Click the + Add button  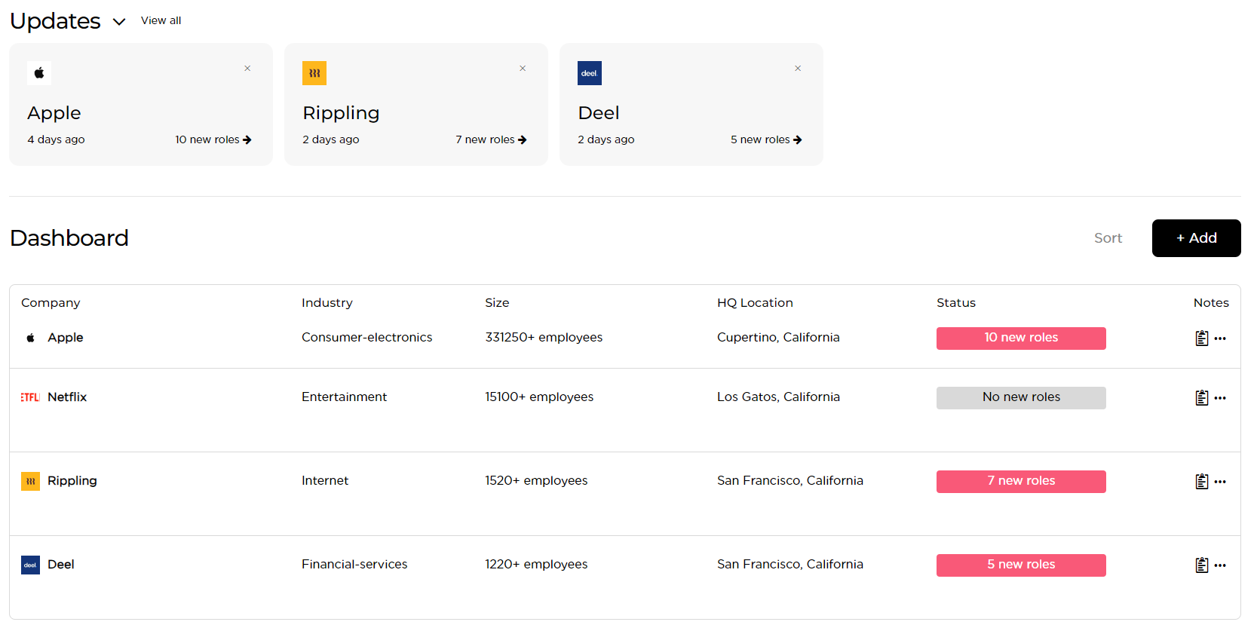click(x=1196, y=238)
